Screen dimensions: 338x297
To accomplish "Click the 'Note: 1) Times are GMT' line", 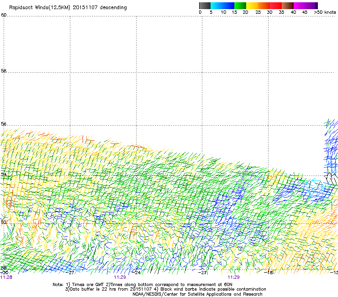I will point(143,285).
